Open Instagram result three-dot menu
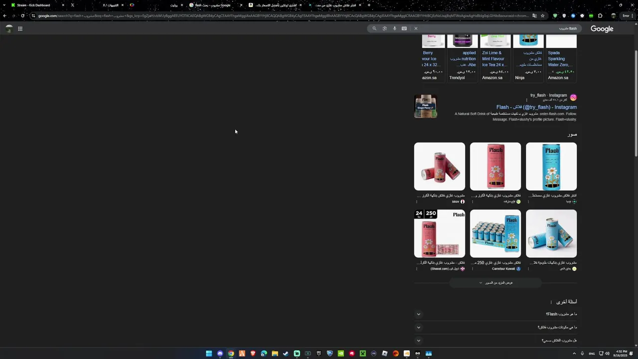Screen dimensions: 638x359 526,100
